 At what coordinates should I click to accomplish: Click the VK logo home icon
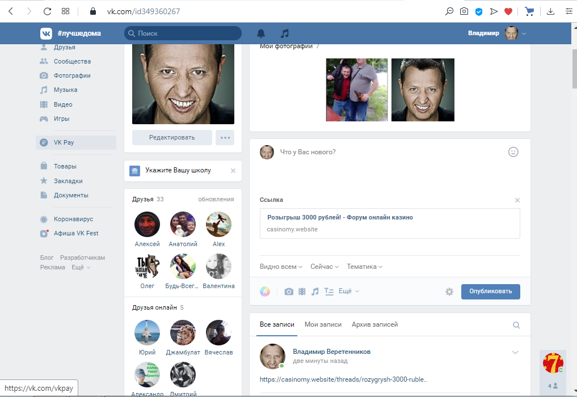tap(46, 33)
